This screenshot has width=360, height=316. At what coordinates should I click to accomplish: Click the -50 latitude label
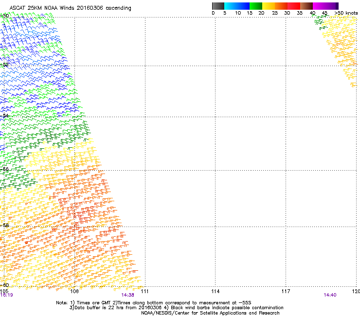tap(4, 16)
